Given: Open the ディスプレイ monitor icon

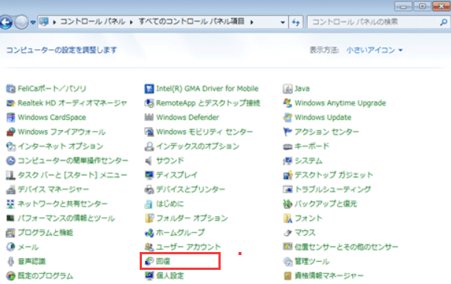Looking at the screenshot, I should [149, 175].
